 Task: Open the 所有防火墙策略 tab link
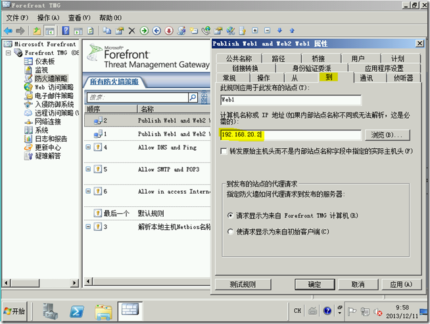114,82
